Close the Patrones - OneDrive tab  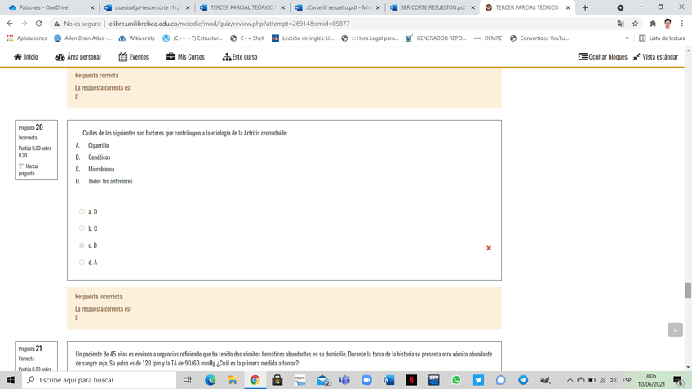coord(91,7)
